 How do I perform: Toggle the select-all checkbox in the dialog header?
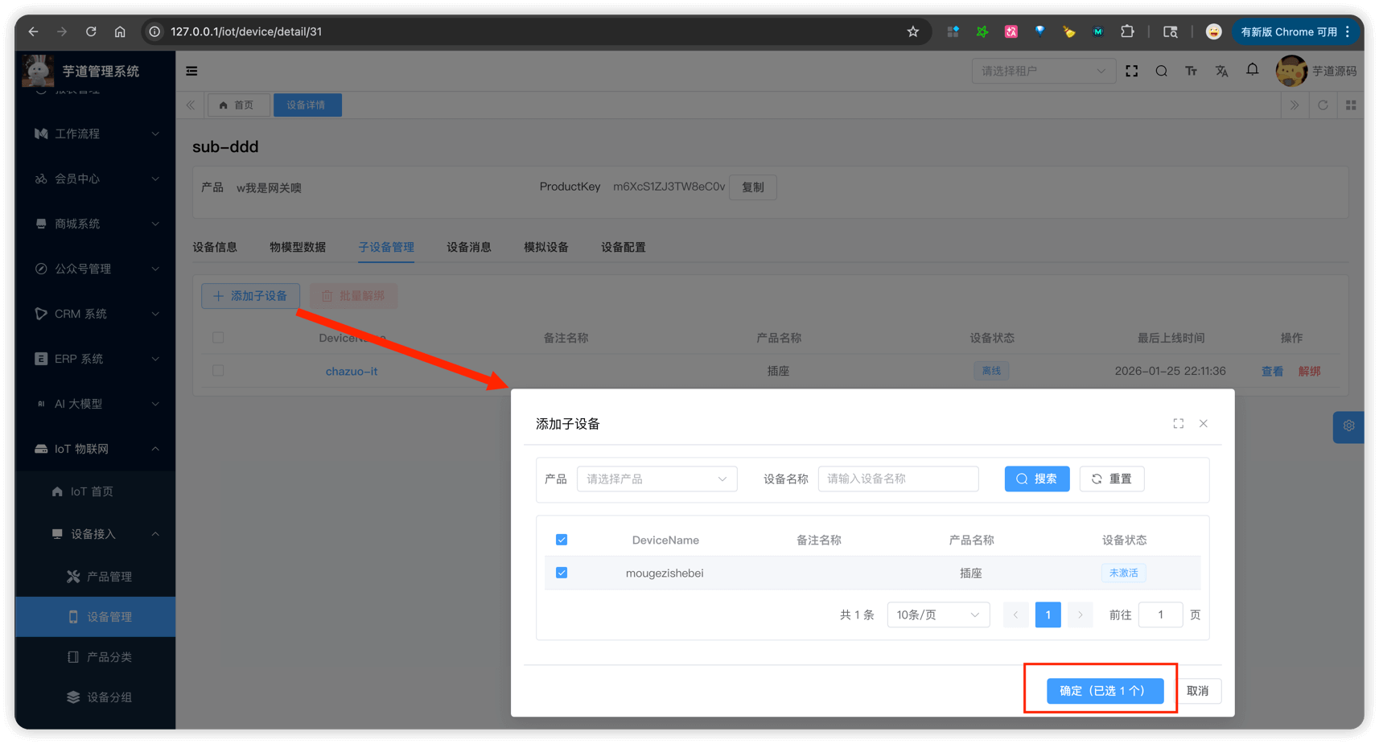pos(562,540)
